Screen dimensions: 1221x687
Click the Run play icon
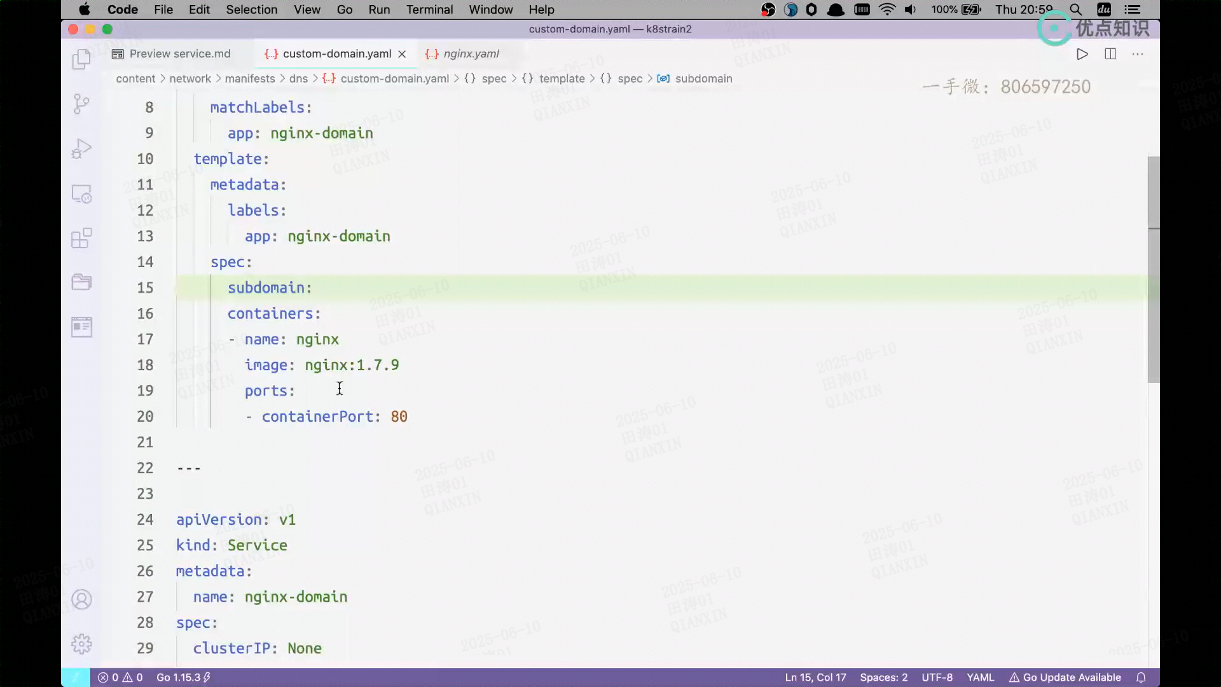click(x=1082, y=54)
